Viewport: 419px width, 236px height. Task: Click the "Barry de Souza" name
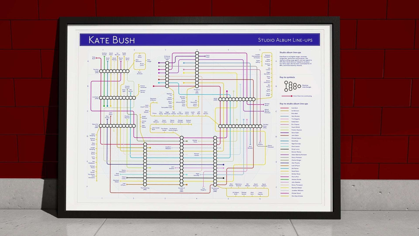[140, 73]
